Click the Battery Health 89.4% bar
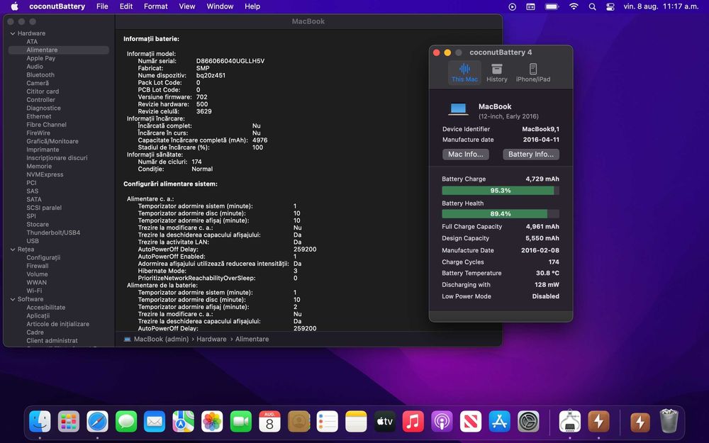 (x=500, y=213)
